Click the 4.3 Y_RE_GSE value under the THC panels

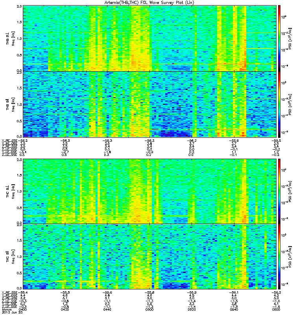276,295
